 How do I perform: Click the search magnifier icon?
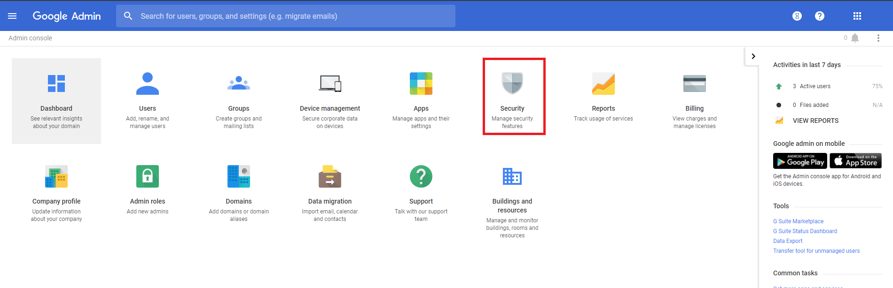point(128,16)
